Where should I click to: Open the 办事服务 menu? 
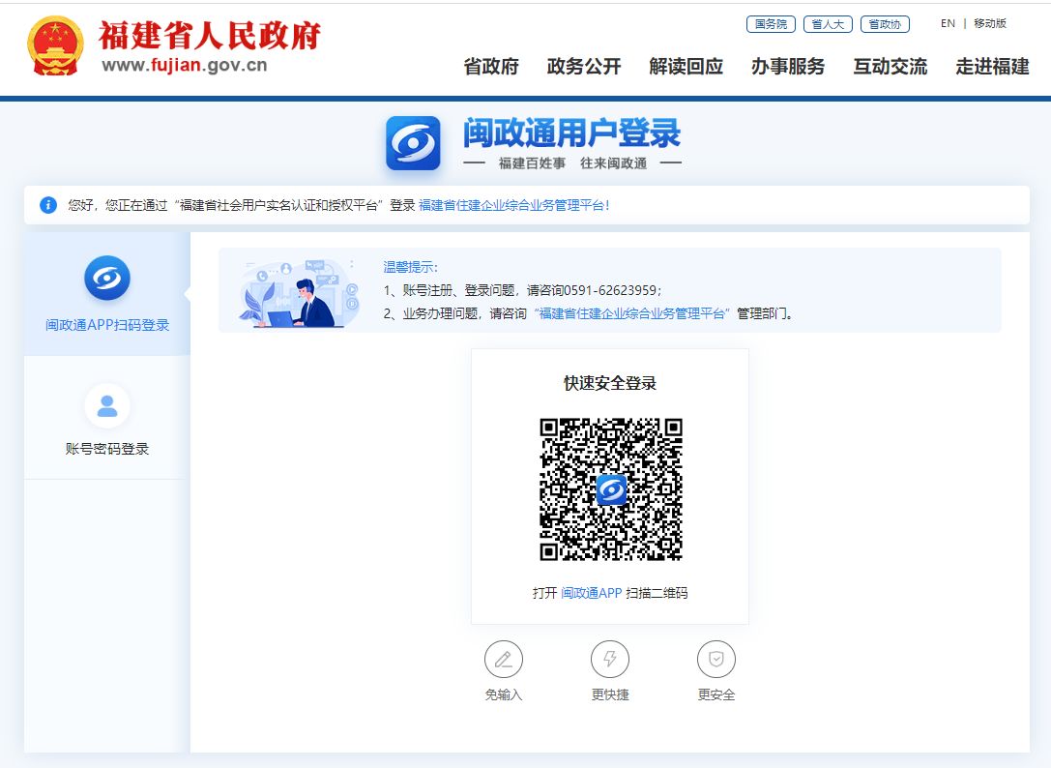tap(788, 67)
